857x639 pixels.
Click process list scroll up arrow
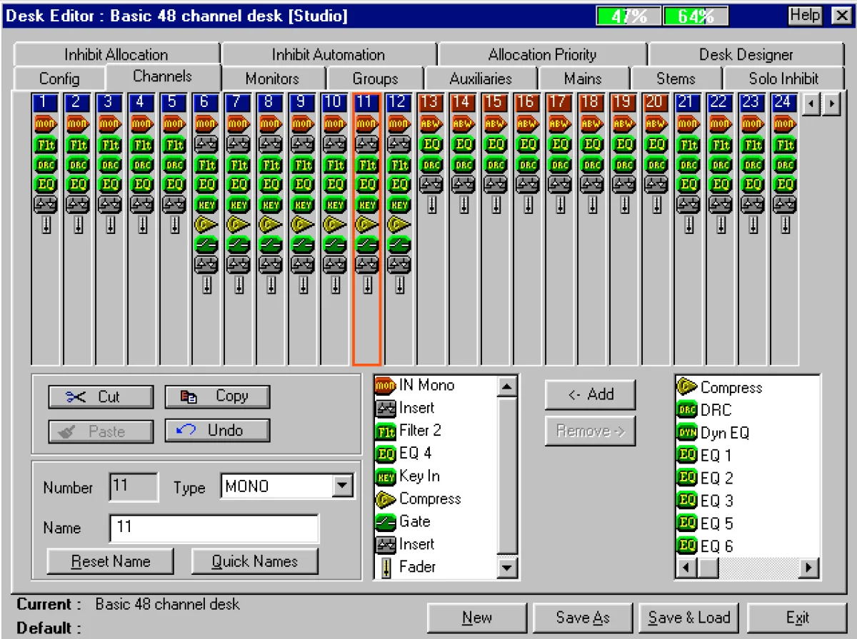coord(507,387)
